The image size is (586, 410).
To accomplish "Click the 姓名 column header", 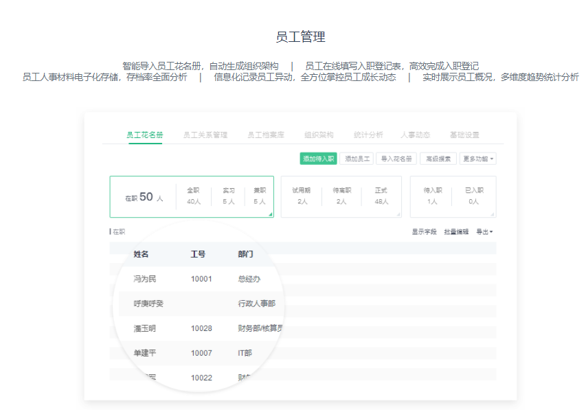I will point(141,255).
